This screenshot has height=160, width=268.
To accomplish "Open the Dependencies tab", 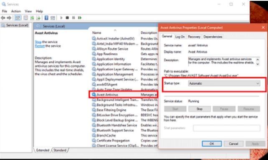I will (213, 37).
